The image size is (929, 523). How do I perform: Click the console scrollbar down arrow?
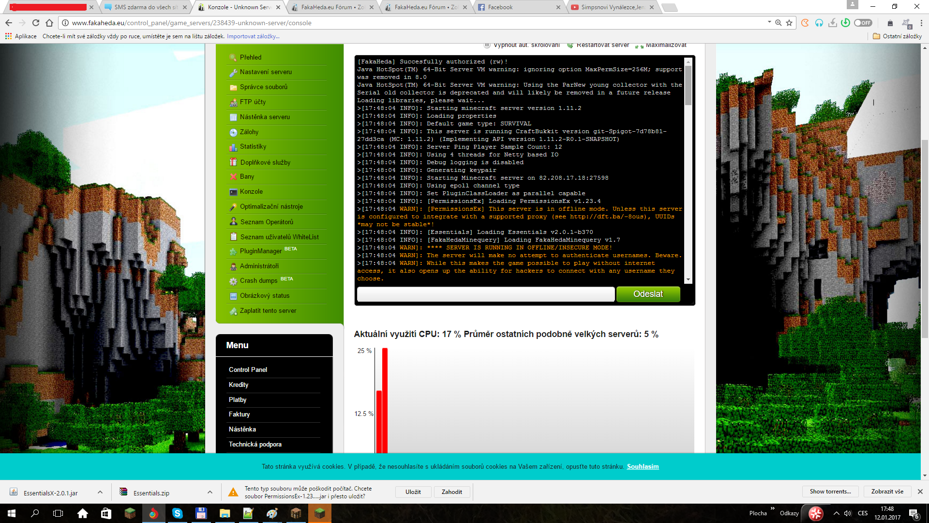pyautogui.click(x=688, y=280)
